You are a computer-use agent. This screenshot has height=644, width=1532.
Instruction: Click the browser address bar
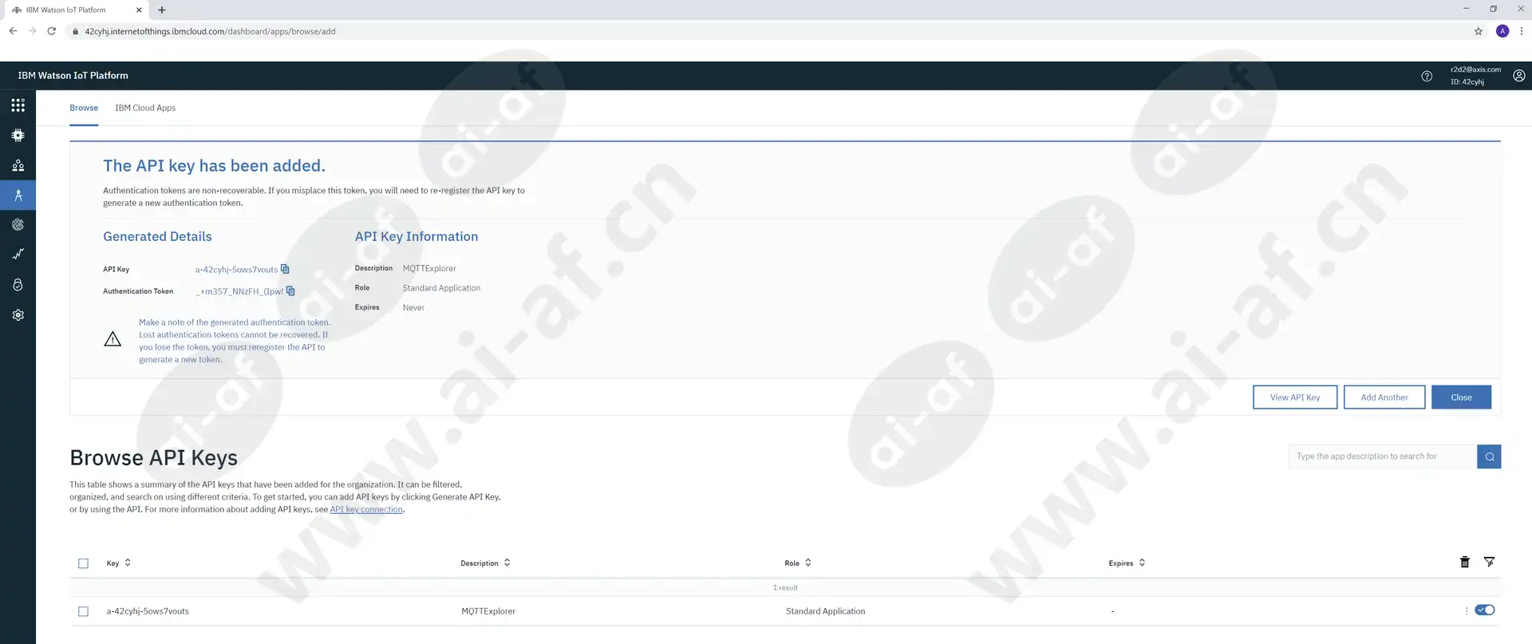[766, 31]
